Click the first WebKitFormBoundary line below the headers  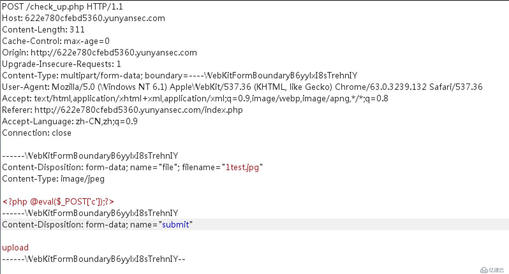90,156
